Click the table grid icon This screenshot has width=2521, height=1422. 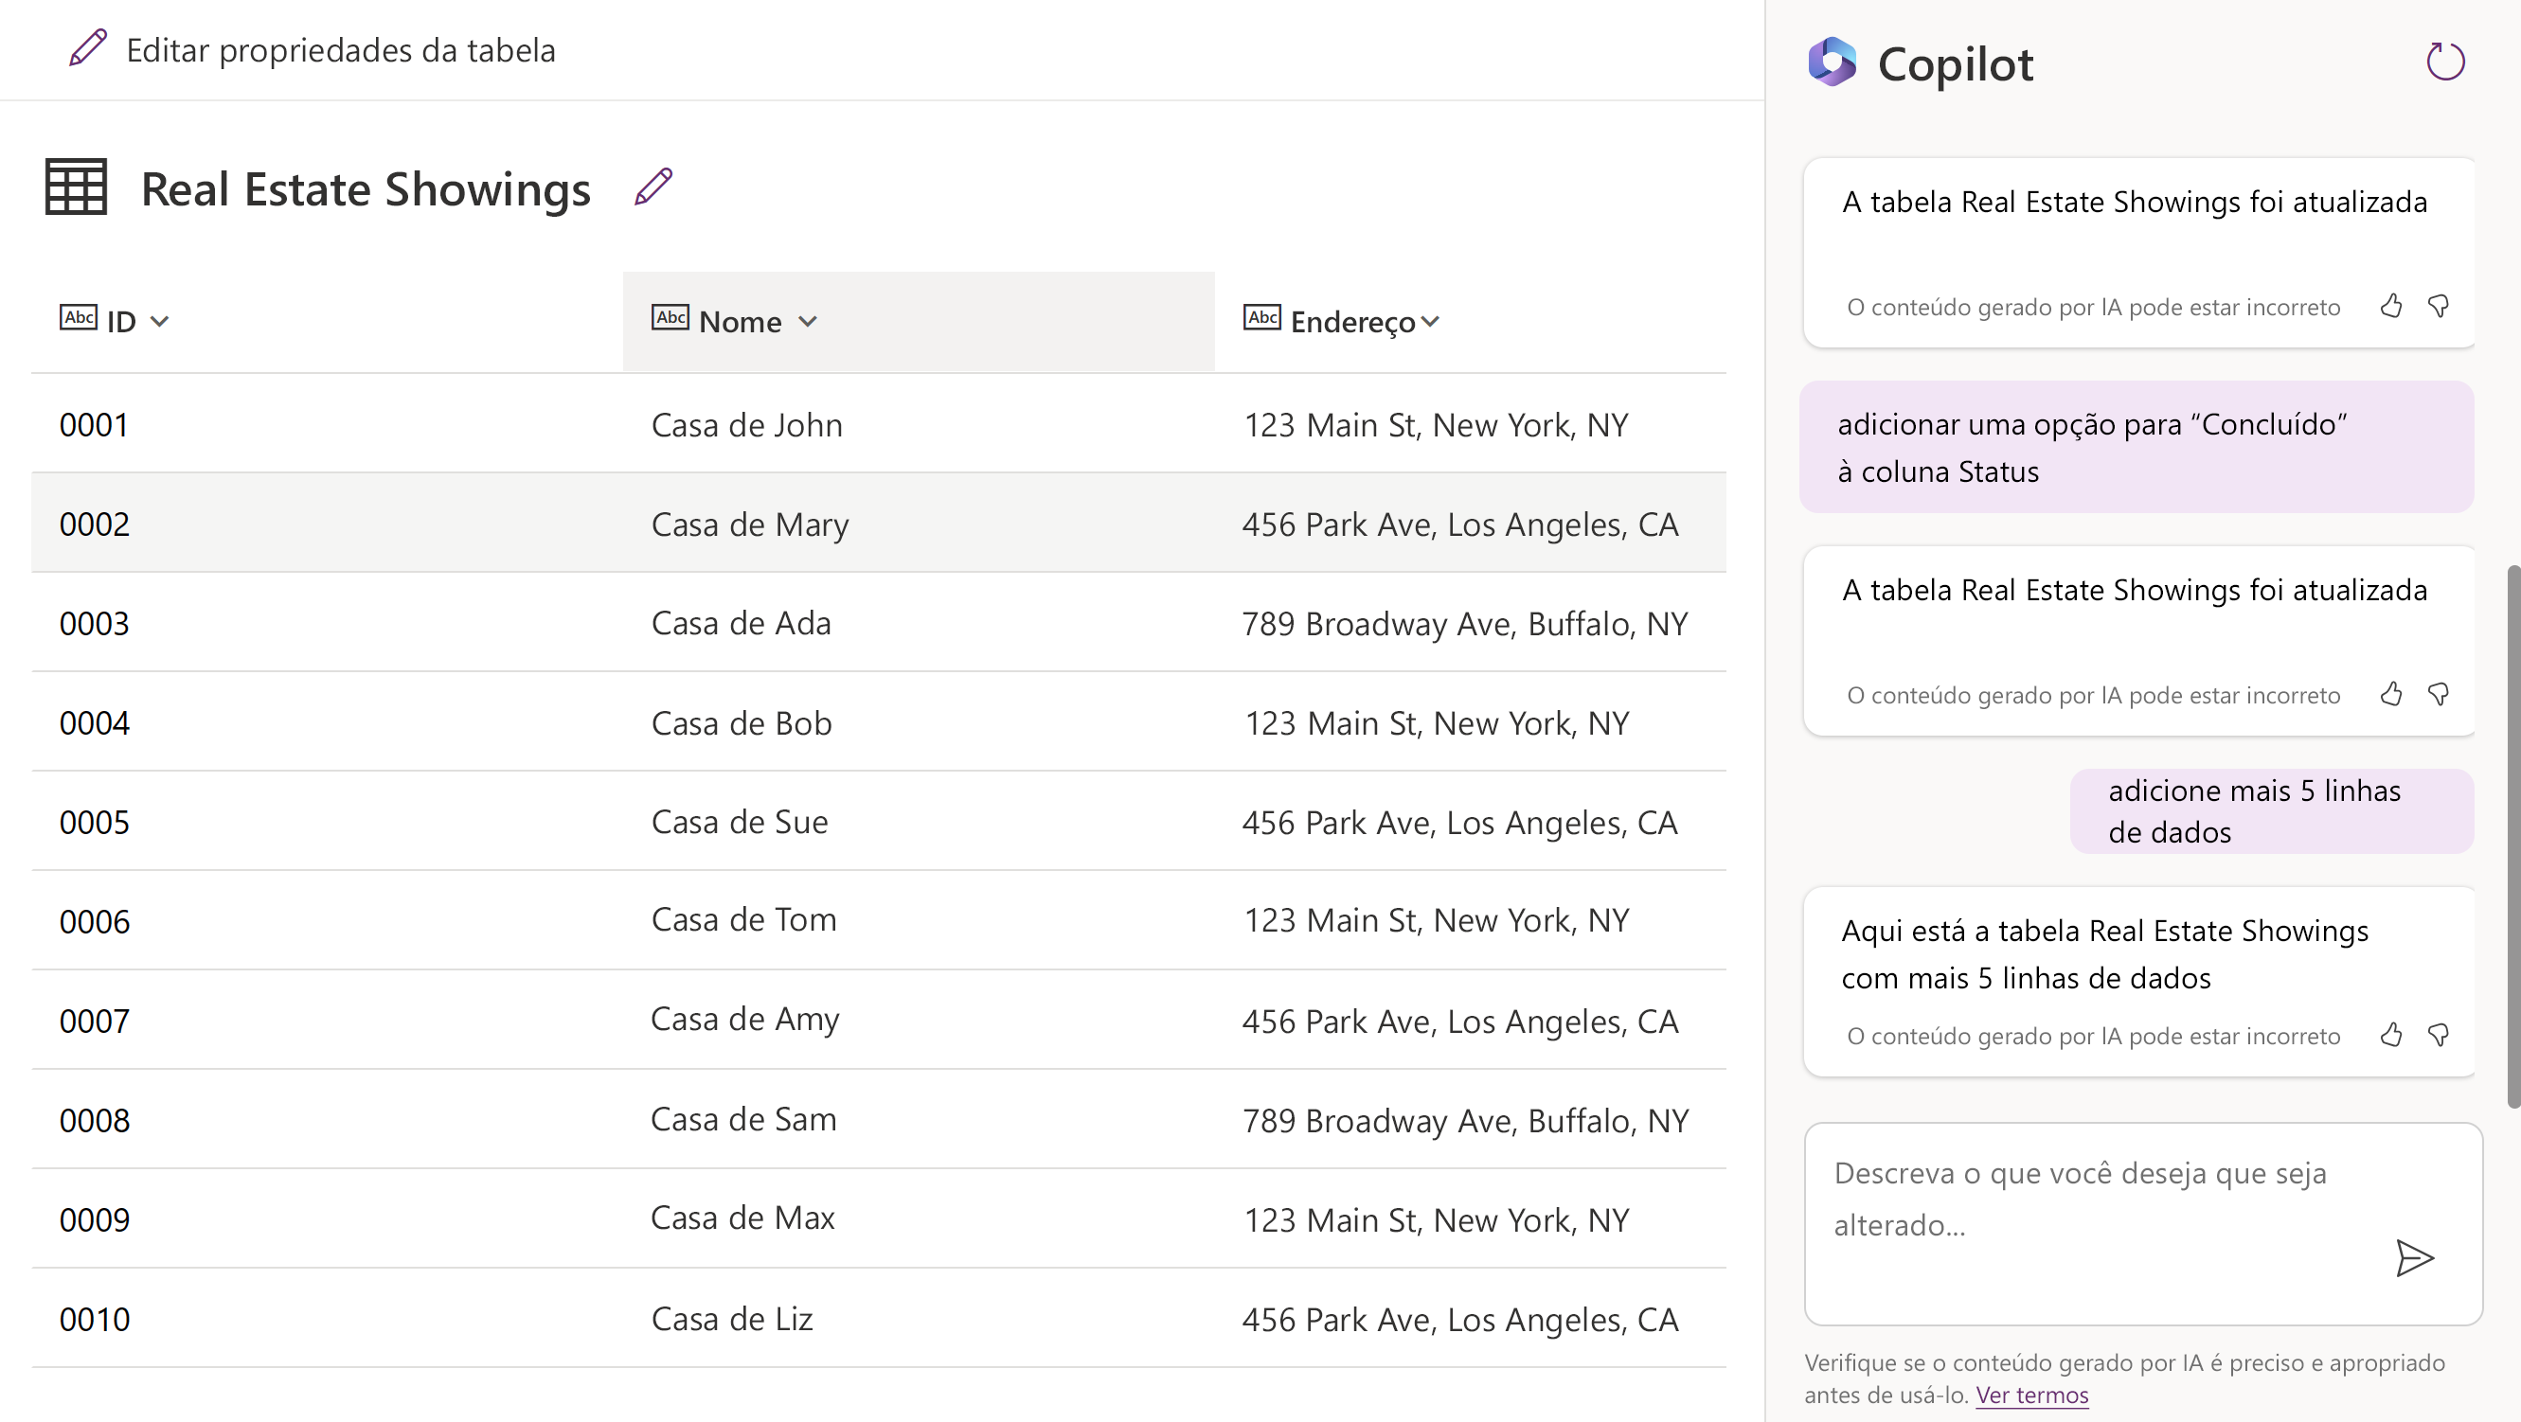coord(77,186)
